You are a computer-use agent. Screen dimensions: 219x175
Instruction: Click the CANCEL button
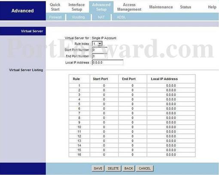(145, 168)
